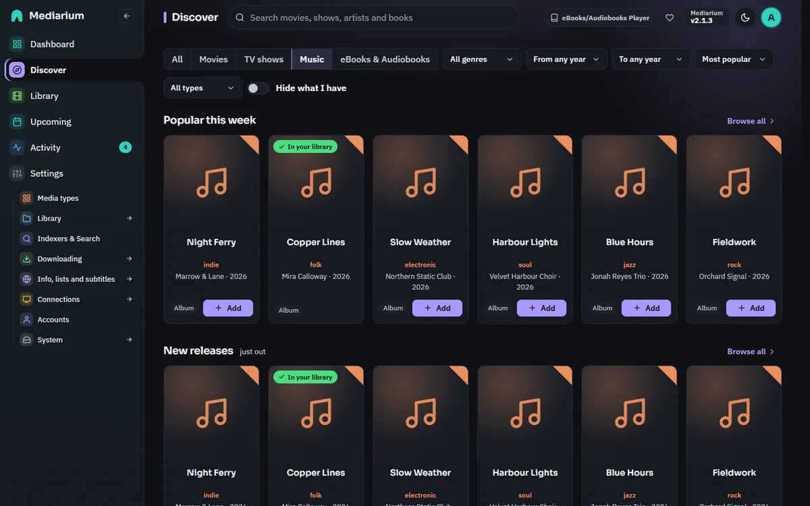Click the Slow Weather title in New releases
The width and height of the screenshot is (810, 506).
click(x=421, y=473)
